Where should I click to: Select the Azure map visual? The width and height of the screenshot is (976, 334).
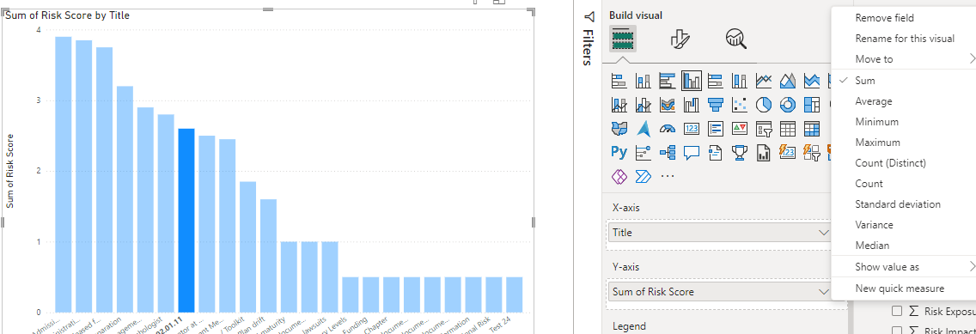pyautogui.click(x=643, y=128)
